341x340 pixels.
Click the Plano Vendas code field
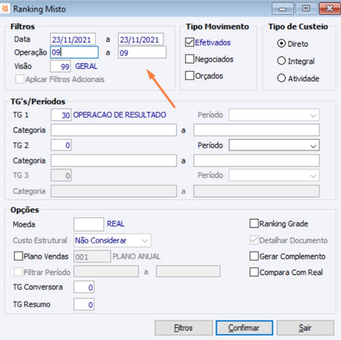(92, 256)
